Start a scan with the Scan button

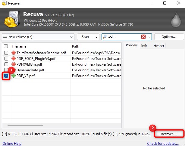coord(85,37)
